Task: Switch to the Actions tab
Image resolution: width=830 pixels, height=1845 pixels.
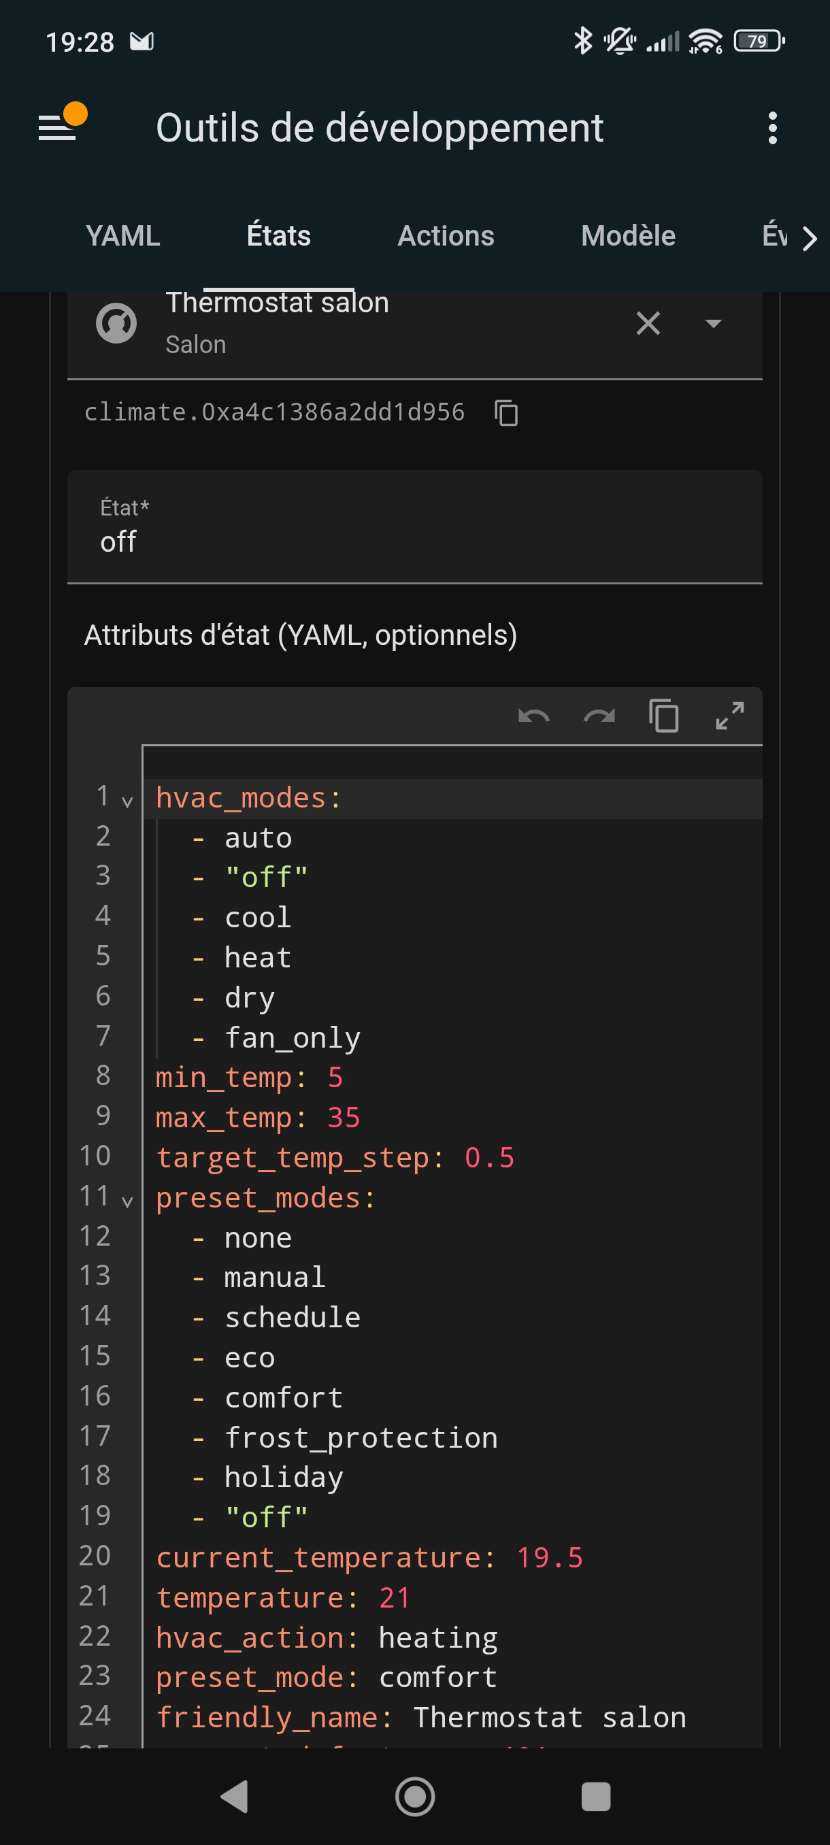Action: point(446,235)
